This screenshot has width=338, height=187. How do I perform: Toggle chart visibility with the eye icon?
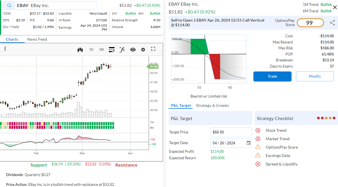tap(133, 50)
